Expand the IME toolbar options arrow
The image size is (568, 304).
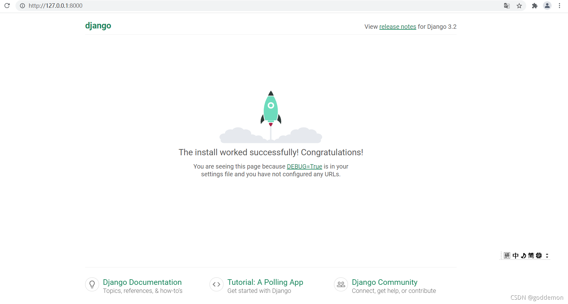tap(547, 255)
